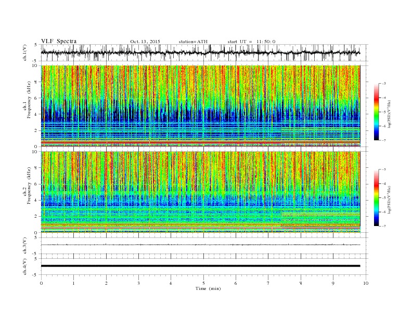Click the "-4" tick on lower color bar

pyautogui.click(x=383, y=183)
